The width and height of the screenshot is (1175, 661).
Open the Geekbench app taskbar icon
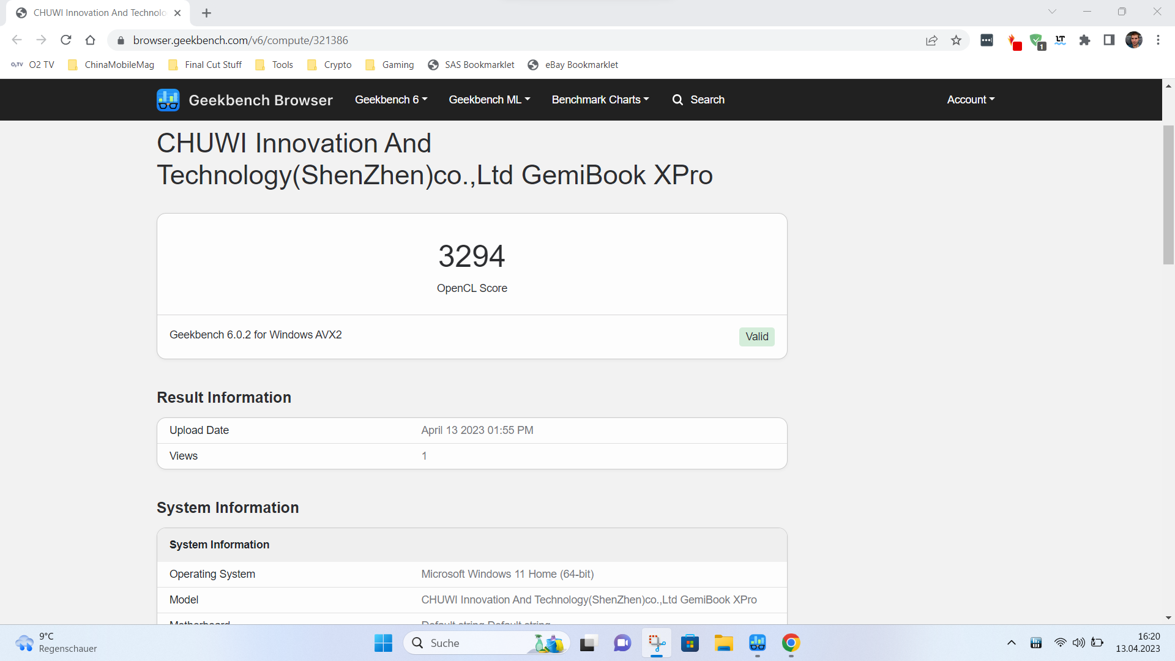(x=758, y=643)
